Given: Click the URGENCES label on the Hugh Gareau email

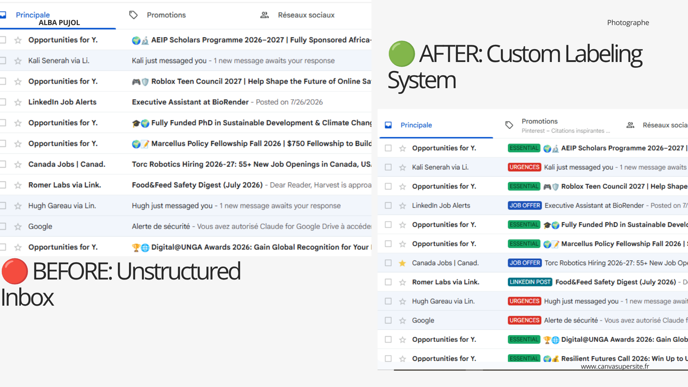Looking at the screenshot, I should point(524,301).
